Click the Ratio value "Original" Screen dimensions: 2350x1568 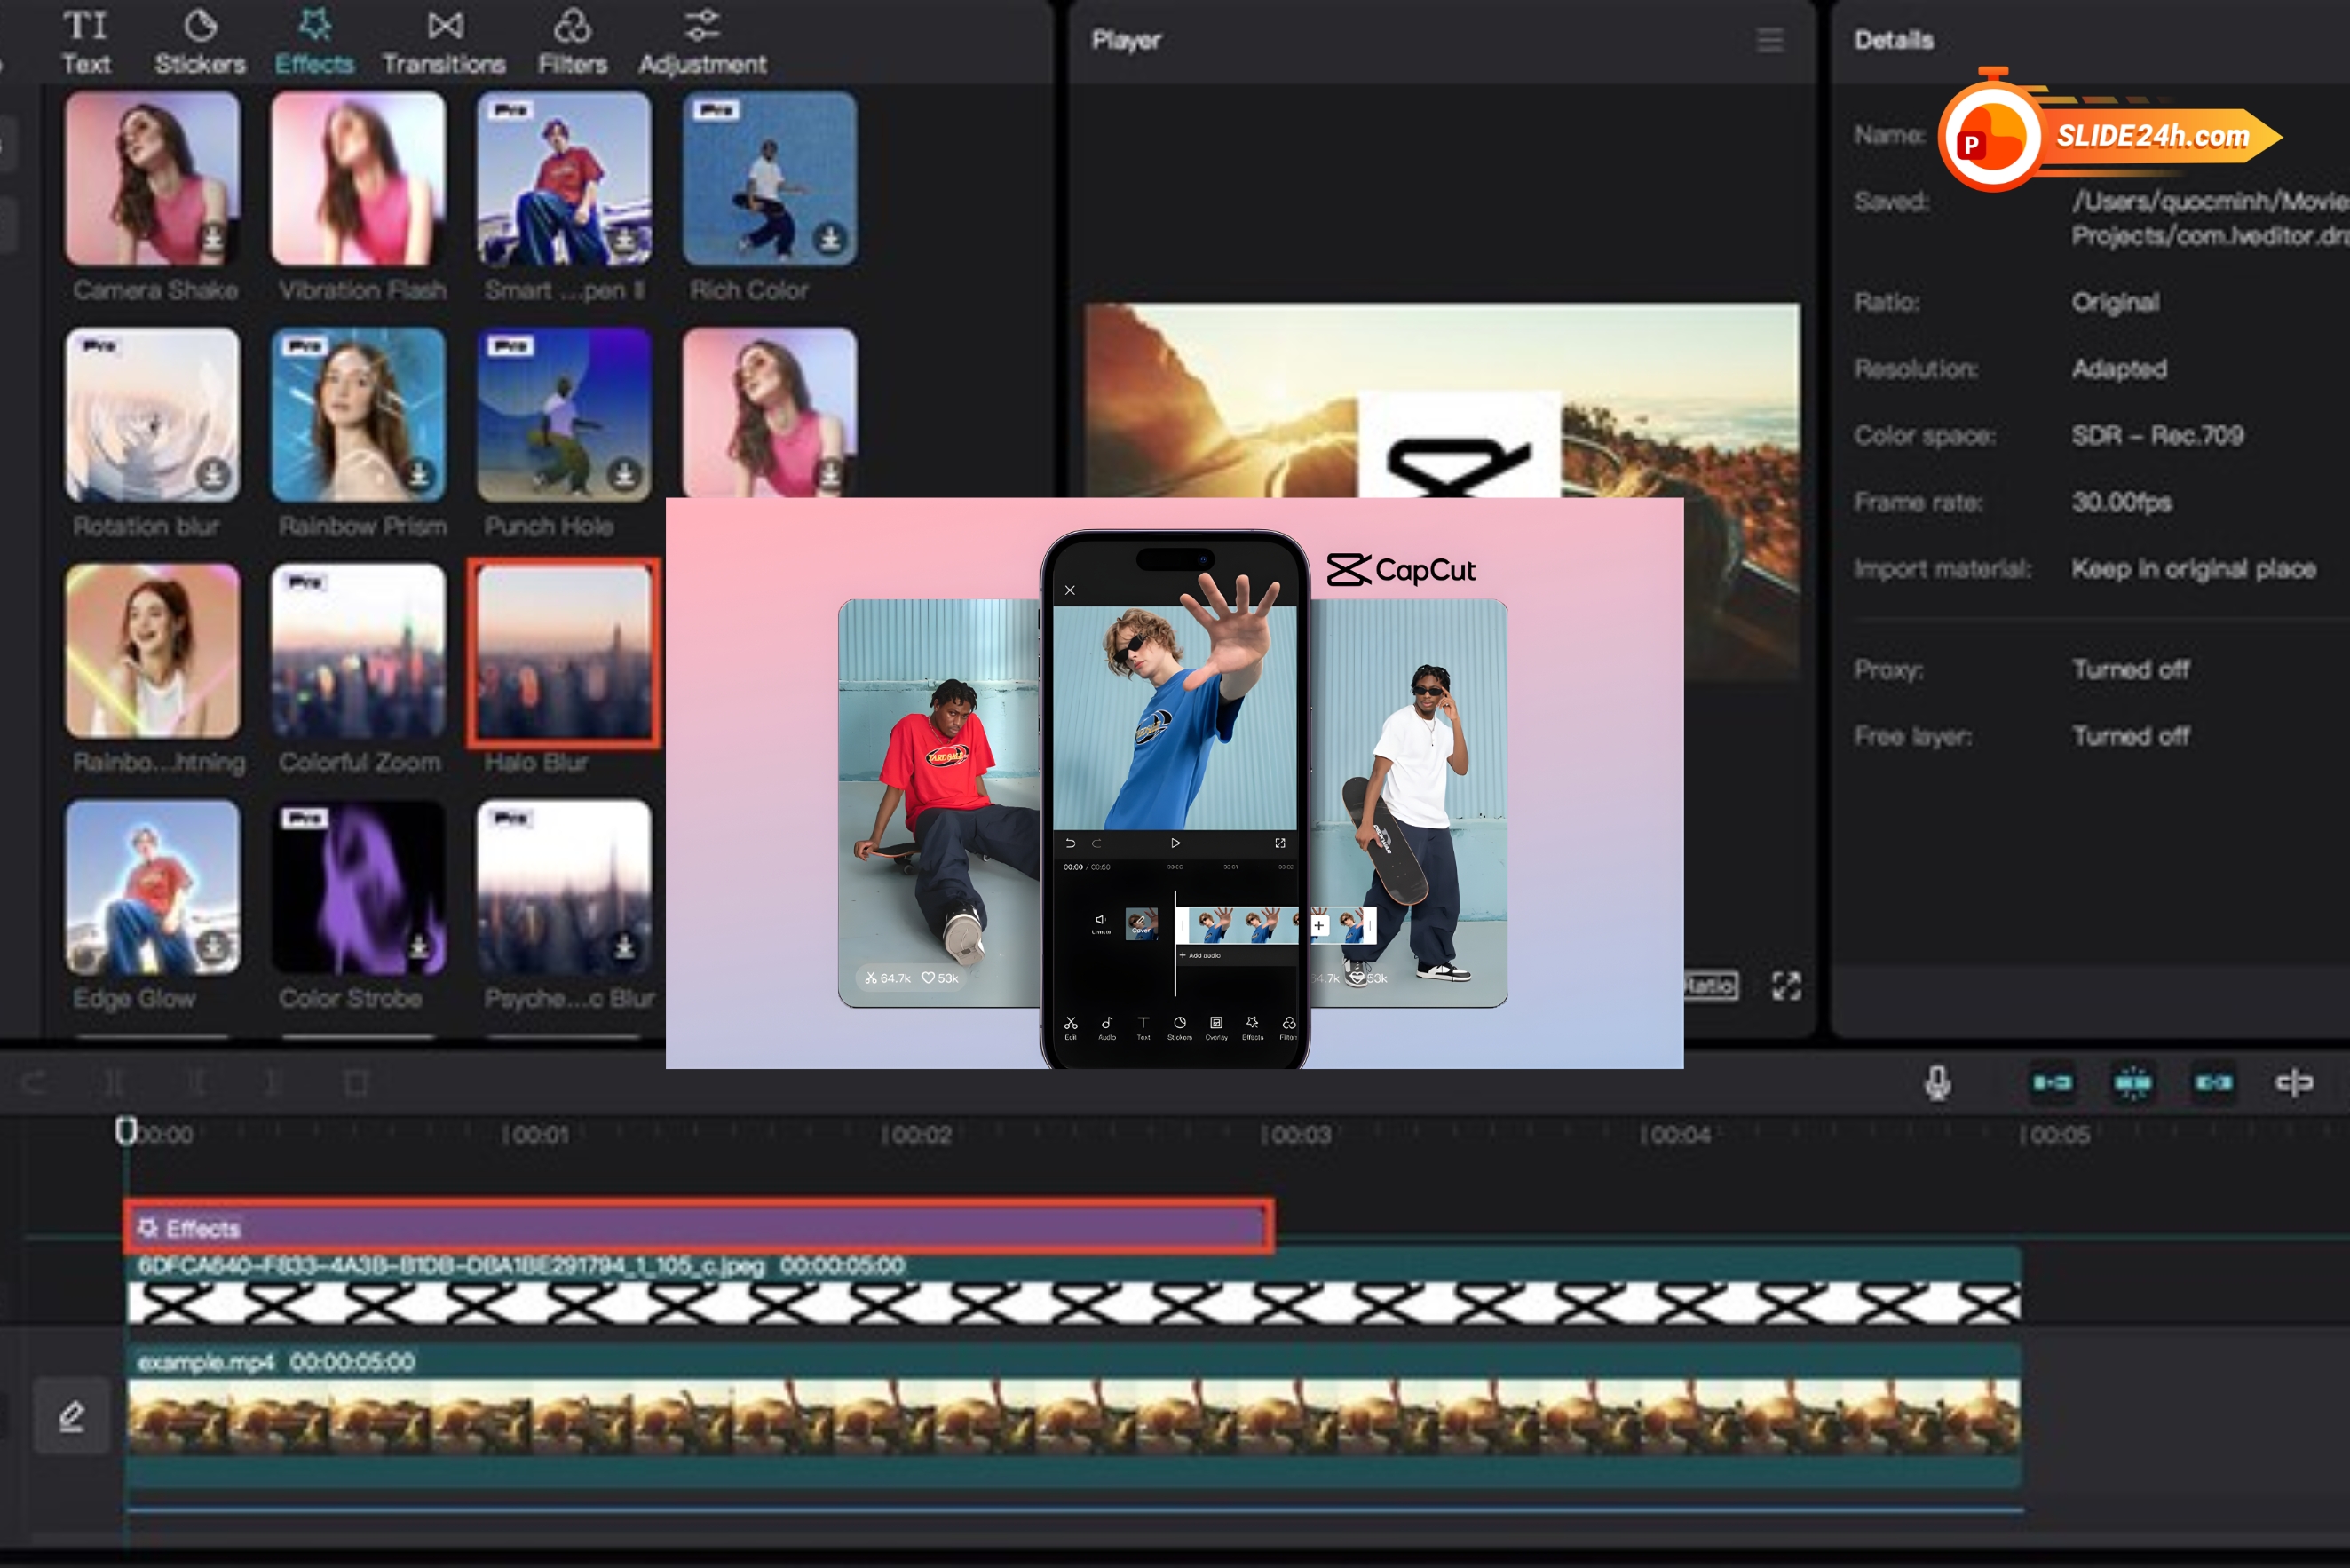pyautogui.click(x=2115, y=302)
